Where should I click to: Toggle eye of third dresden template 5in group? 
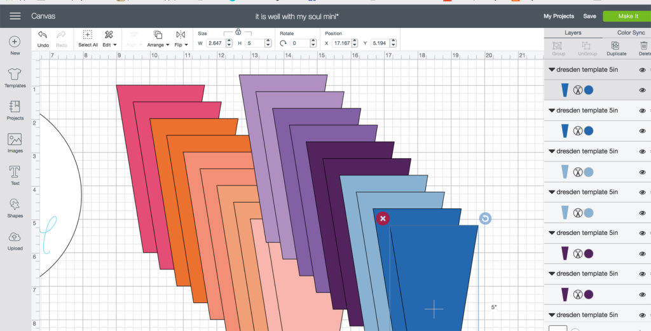(642, 151)
